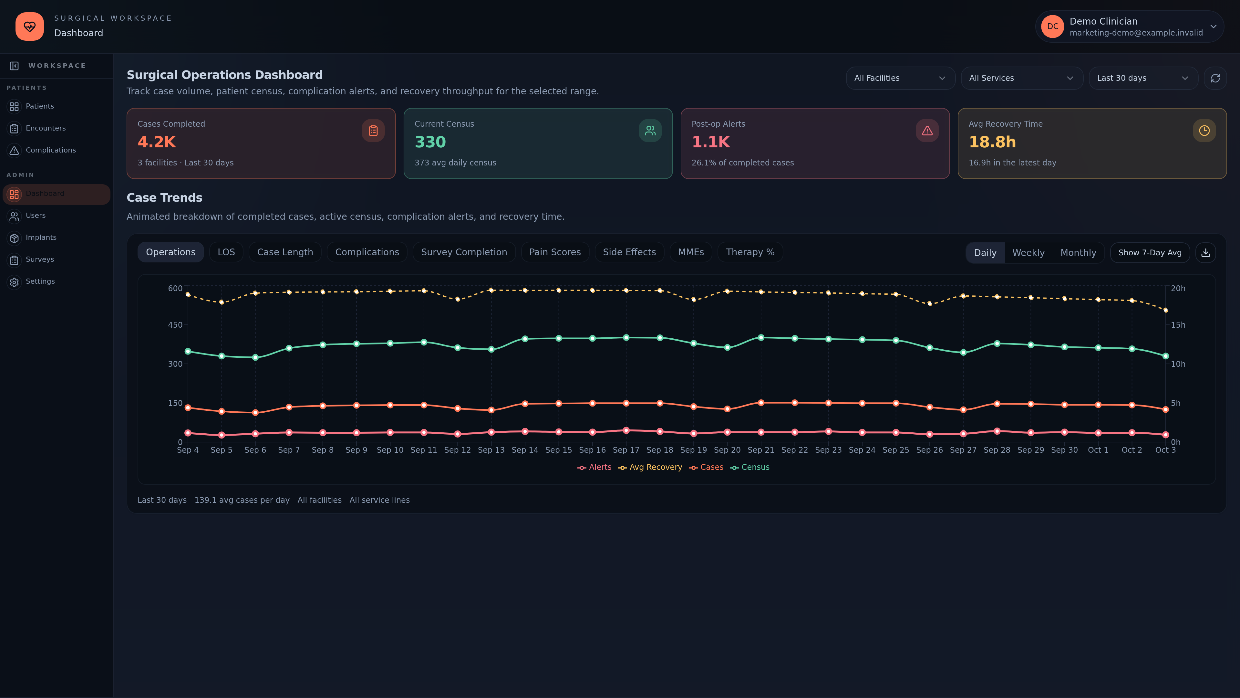The image size is (1240, 698).
Task: Collapse the Workspace sidebar panel icon
Action: click(15, 66)
